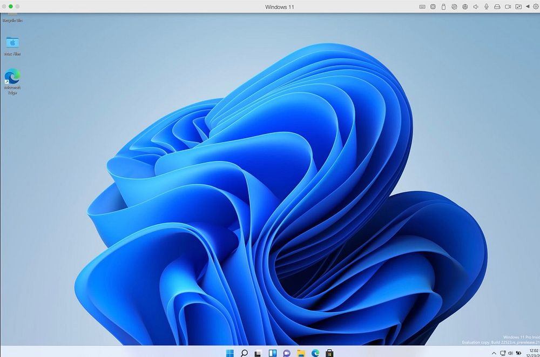This screenshot has height=357, width=540.
Task: Launch Teams Chat from the taskbar
Action: [x=287, y=353]
